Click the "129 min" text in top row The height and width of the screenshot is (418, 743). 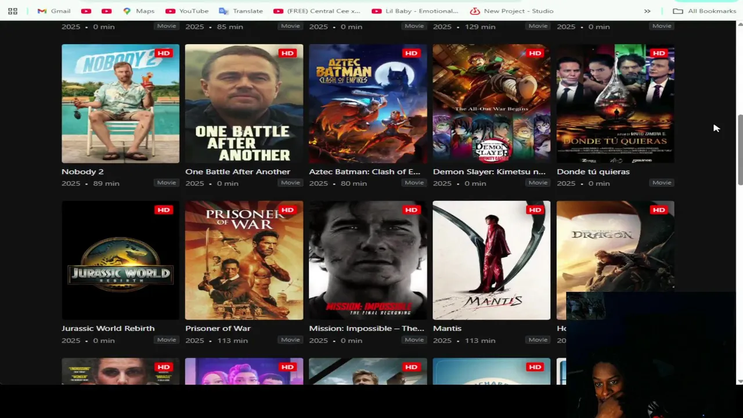479,27
